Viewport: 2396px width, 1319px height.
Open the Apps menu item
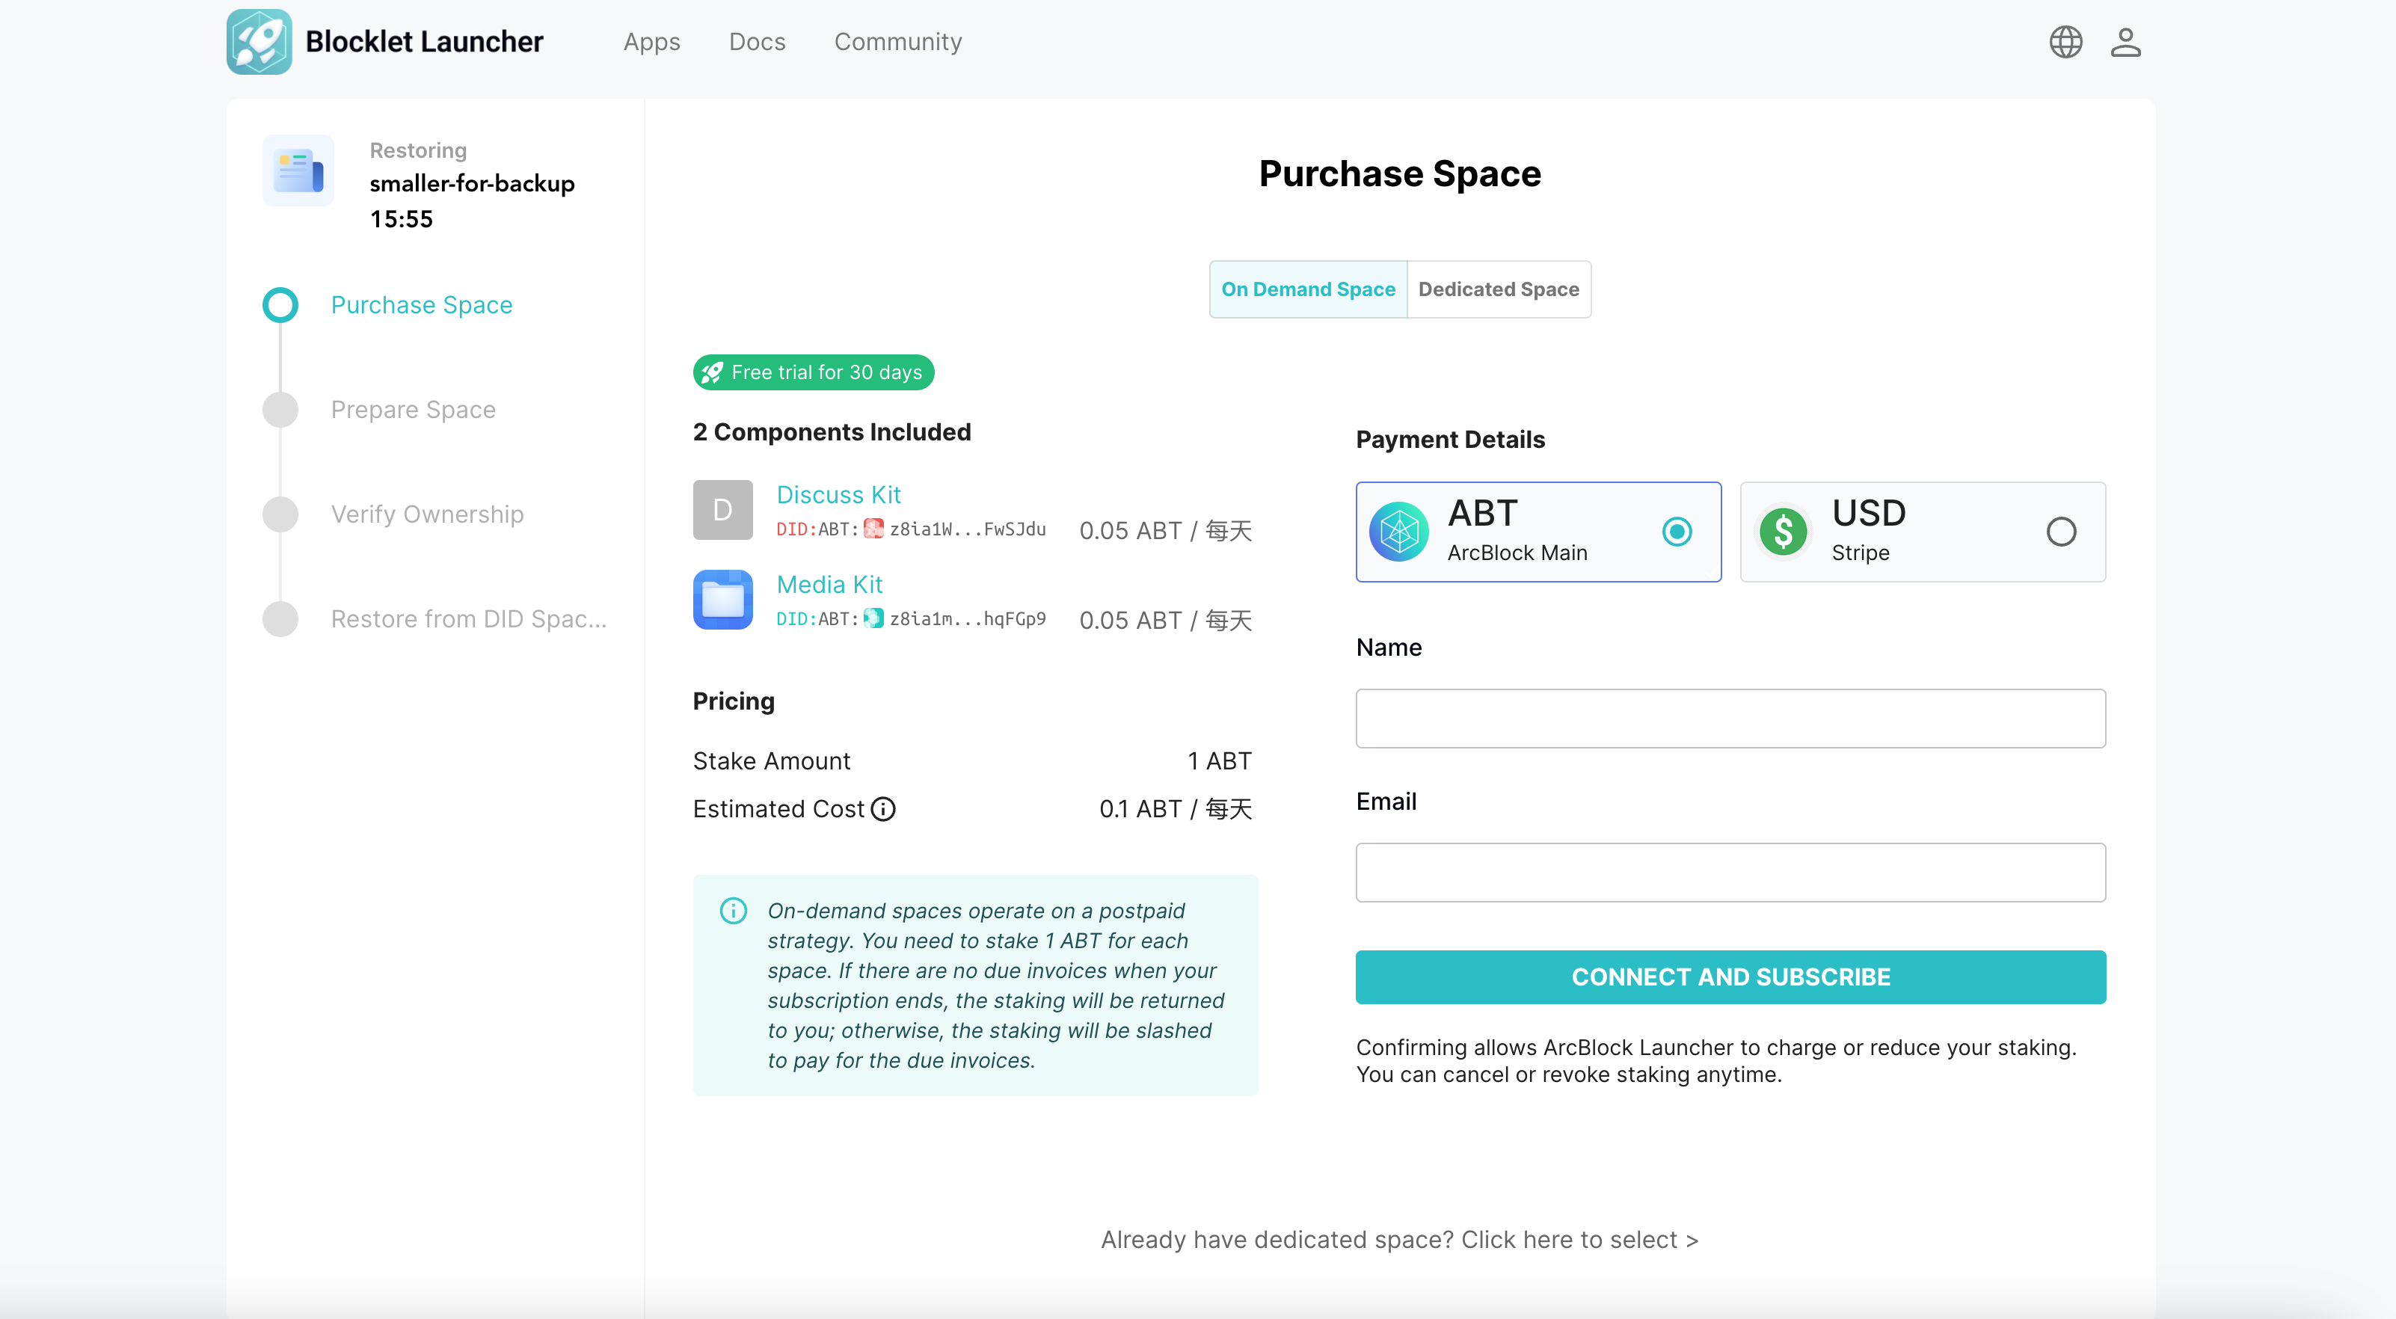(x=651, y=42)
